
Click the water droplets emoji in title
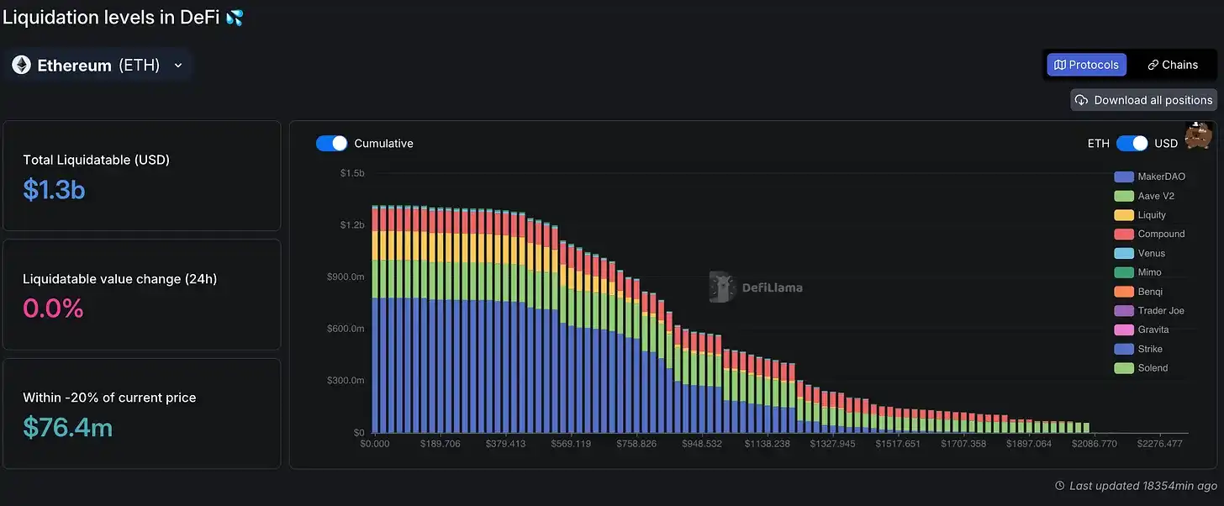(235, 17)
